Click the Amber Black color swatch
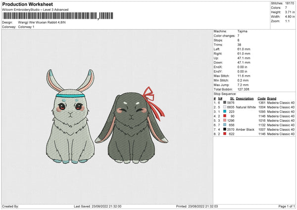This screenshot has height=210, width=297. [x=225, y=129]
